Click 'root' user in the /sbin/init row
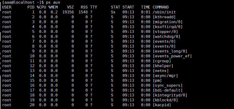Screen dimensions: 234x109 pyautogui.click(x=7, y=12)
